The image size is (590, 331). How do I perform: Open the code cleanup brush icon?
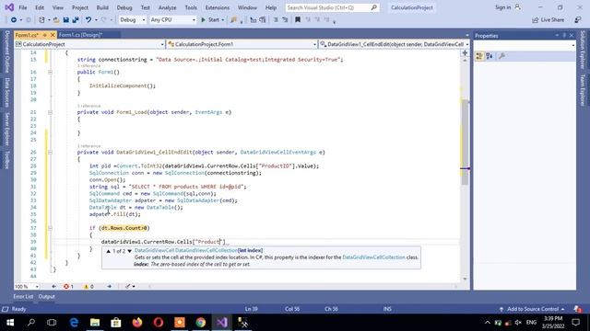click(x=128, y=286)
